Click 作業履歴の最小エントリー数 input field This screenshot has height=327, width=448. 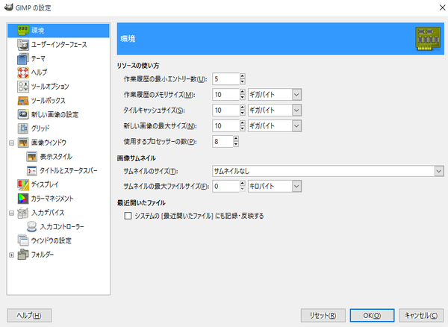225,79
